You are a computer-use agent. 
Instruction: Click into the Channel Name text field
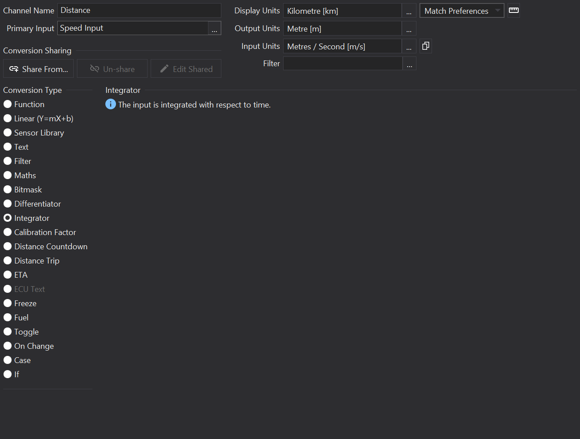click(139, 10)
